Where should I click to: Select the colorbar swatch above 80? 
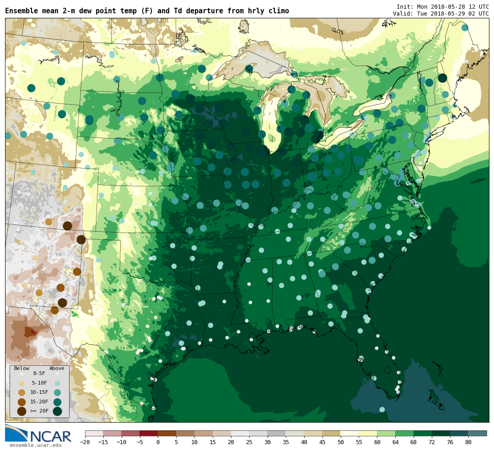click(478, 433)
